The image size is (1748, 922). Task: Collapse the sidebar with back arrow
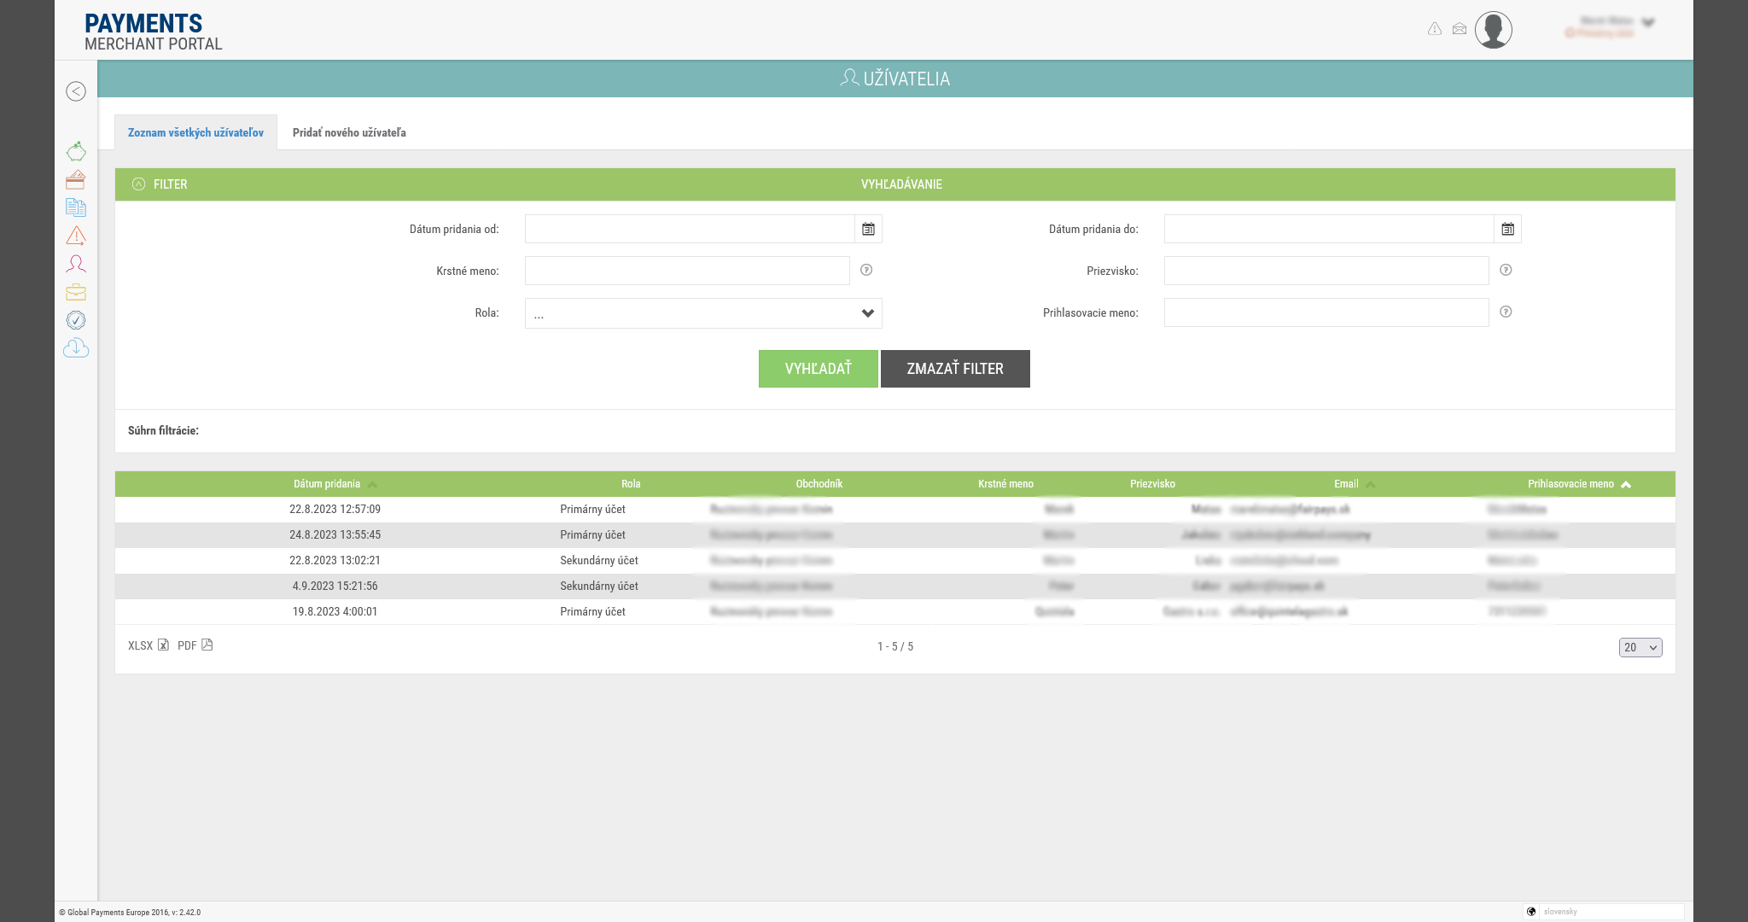click(76, 91)
